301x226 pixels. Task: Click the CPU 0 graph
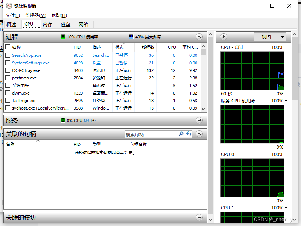tap(252, 177)
